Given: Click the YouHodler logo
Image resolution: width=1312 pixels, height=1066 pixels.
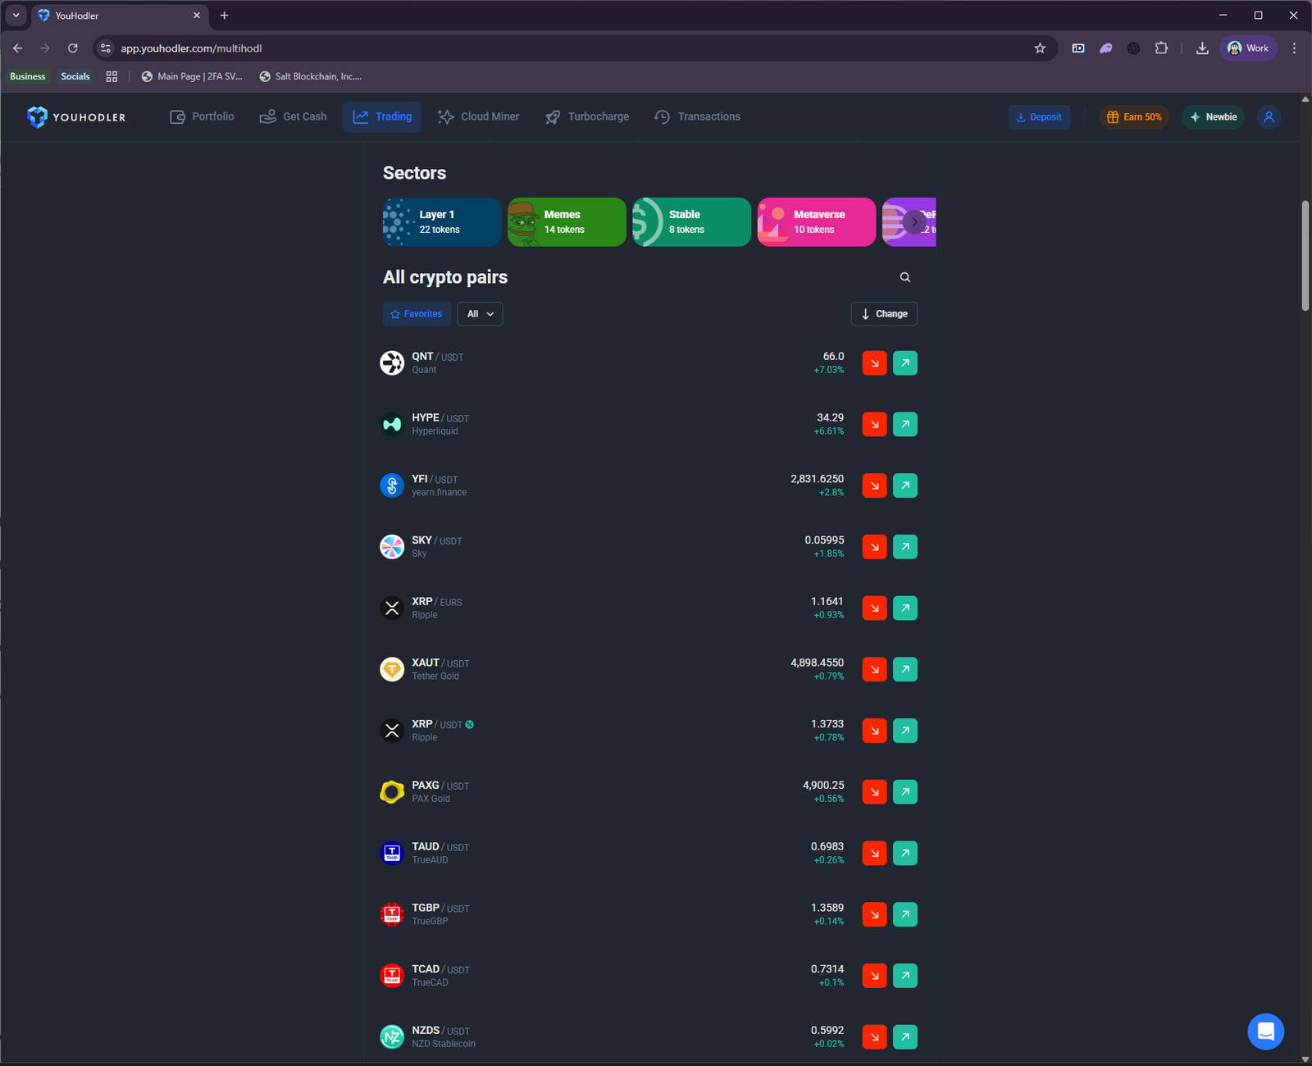Looking at the screenshot, I should pos(76,116).
